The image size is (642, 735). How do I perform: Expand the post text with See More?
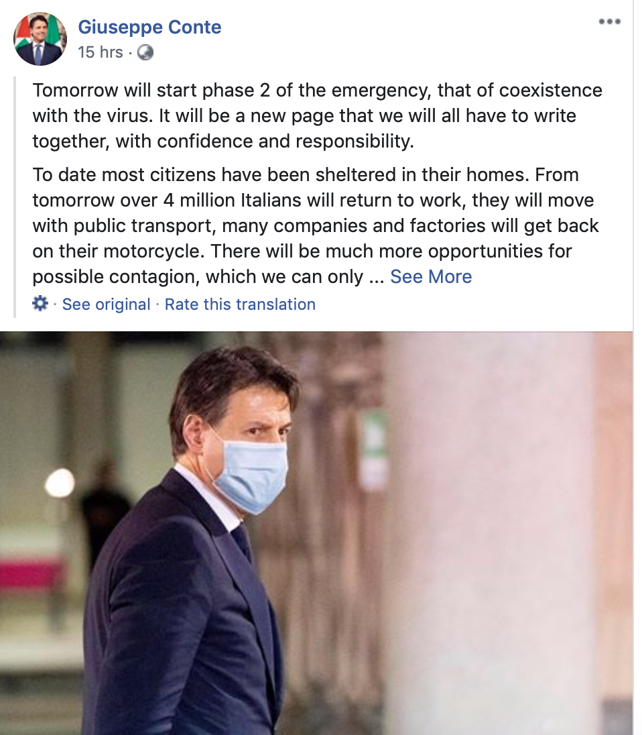(x=431, y=276)
